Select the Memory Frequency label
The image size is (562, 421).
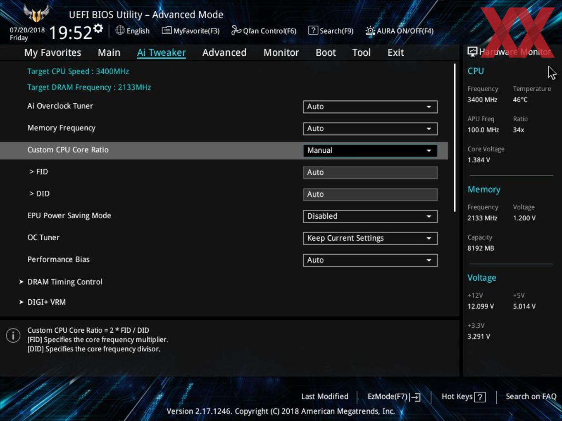click(62, 128)
